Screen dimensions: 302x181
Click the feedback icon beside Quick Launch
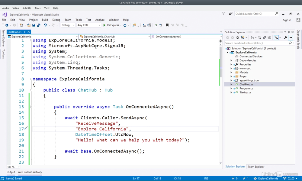[x=230, y=14]
